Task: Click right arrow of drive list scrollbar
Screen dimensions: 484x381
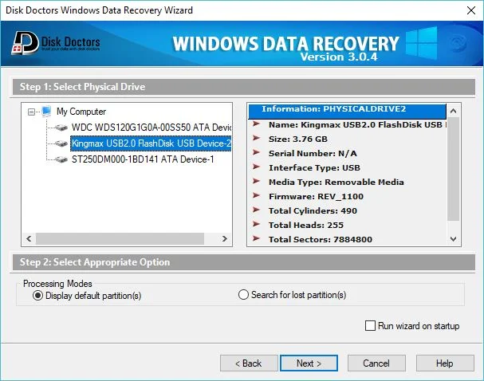Action: tap(225, 239)
